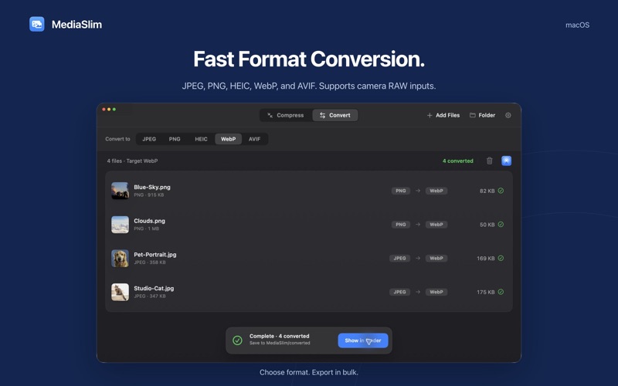Click the trash icon to clear files
This screenshot has width=618, height=386.
490,161
